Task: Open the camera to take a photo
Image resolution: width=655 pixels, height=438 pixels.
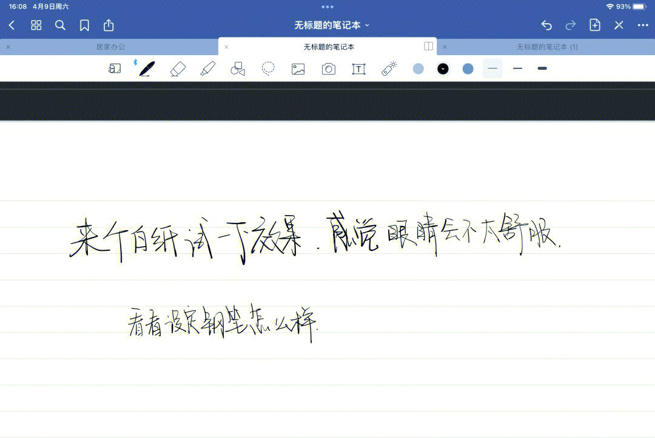Action: tap(329, 68)
